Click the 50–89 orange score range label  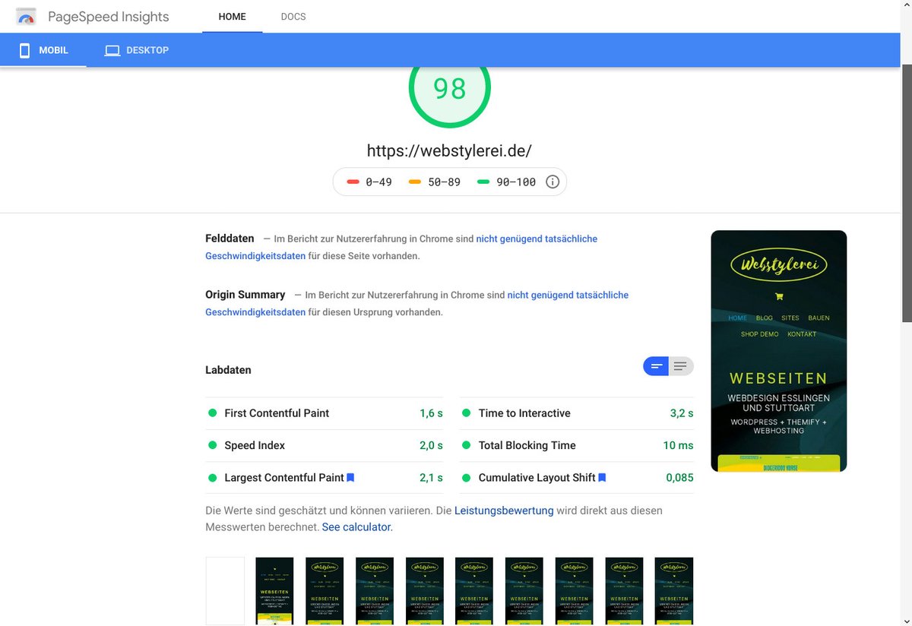pyautogui.click(x=444, y=182)
